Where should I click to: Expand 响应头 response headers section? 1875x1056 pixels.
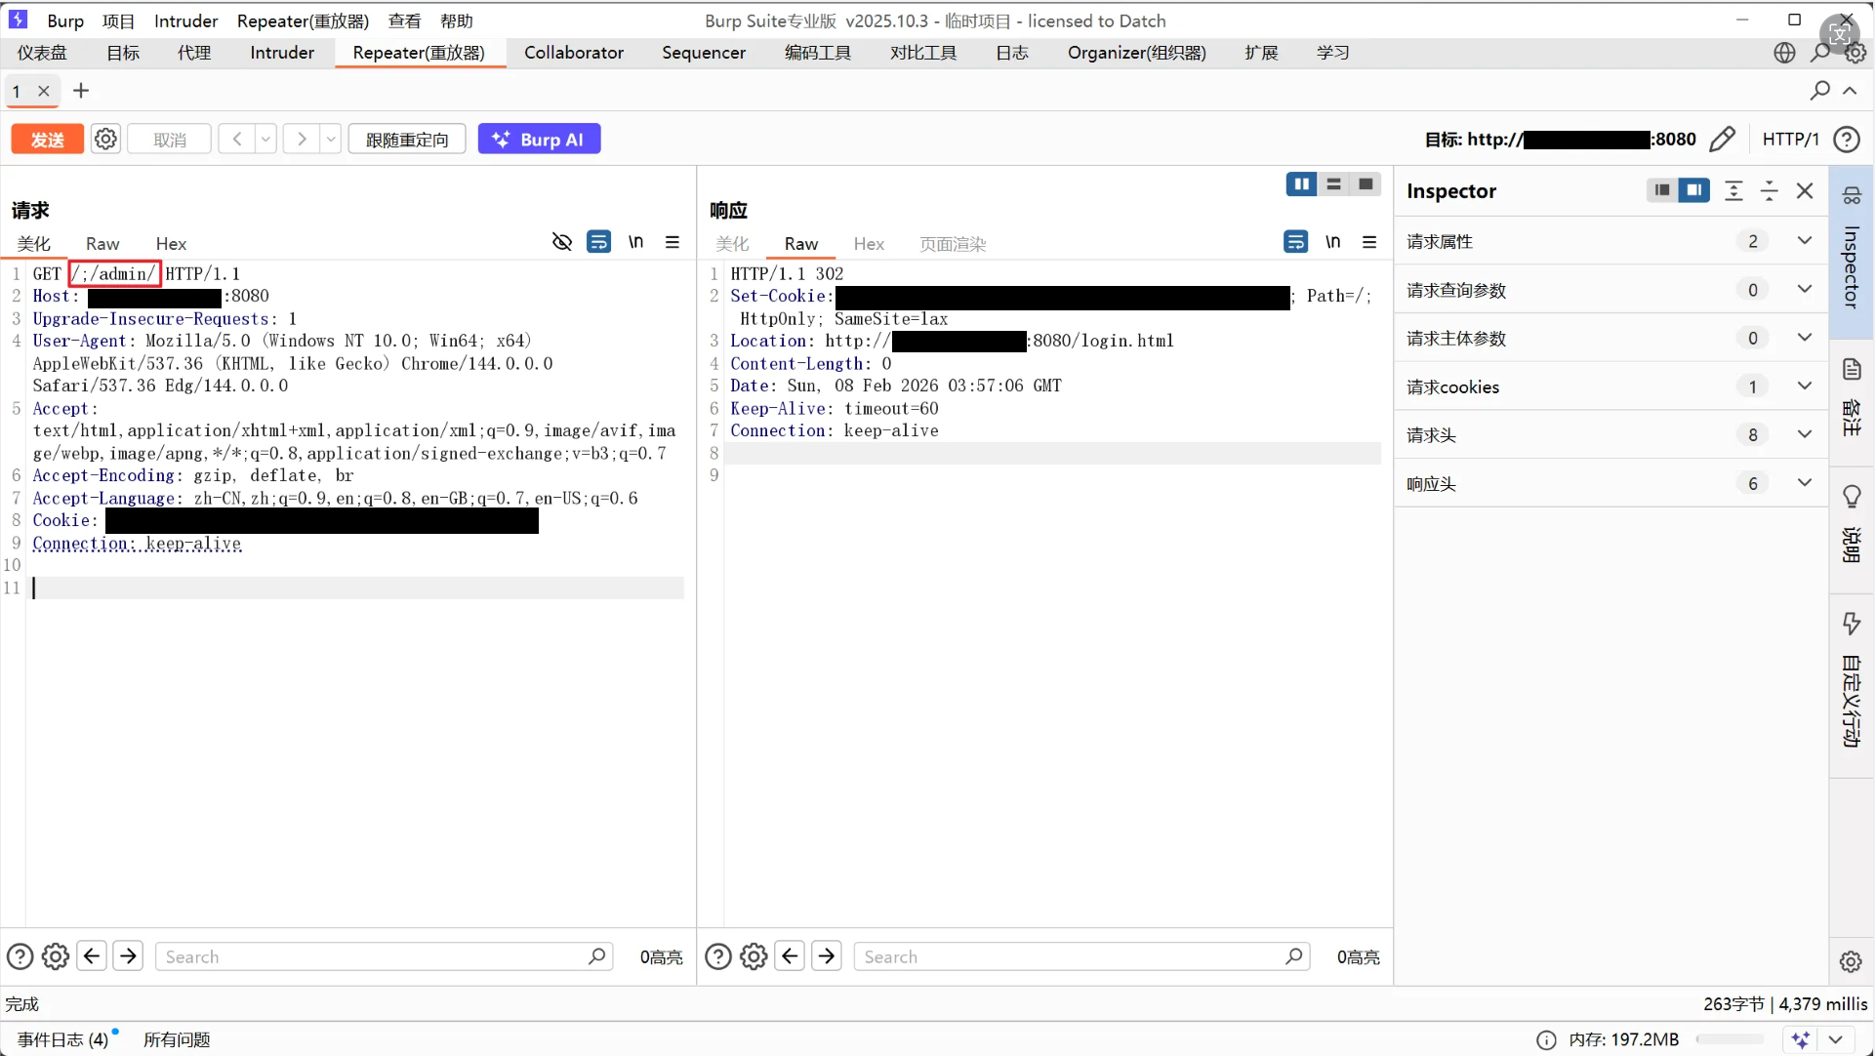point(1610,483)
